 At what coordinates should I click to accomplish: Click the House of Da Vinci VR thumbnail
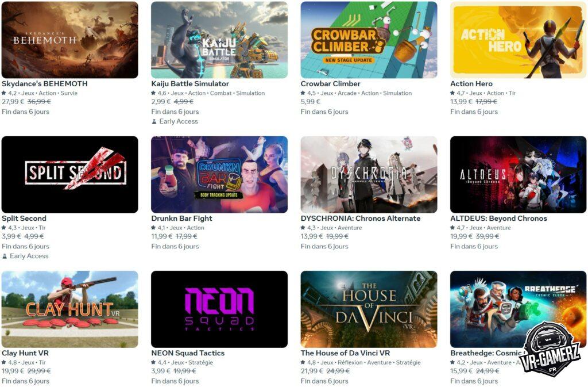click(369, 309)
